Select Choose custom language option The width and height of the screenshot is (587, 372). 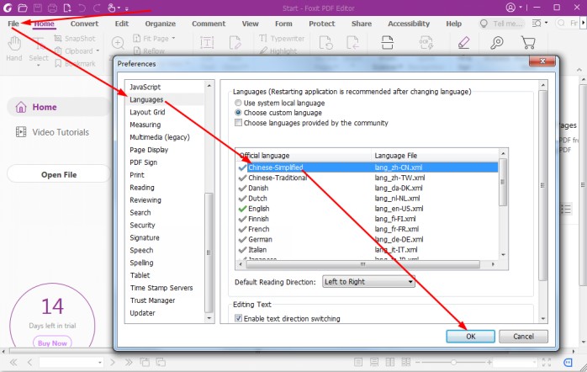[x=278, y=113]
